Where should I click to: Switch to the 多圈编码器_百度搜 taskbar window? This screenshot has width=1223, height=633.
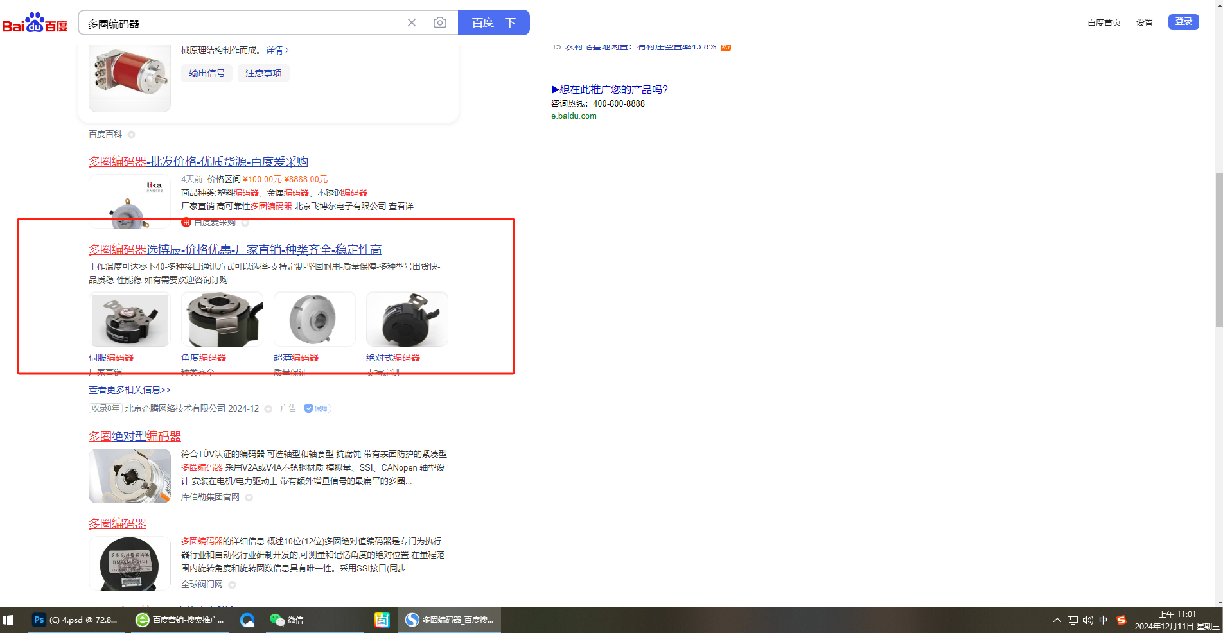coord(450,620)
